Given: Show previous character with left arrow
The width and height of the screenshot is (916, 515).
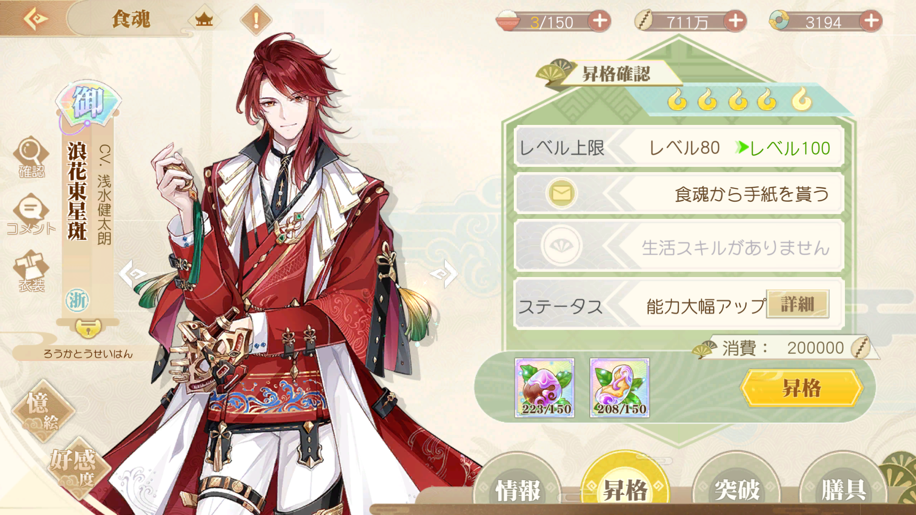Looking at the screenshot, I should [132, 274].
